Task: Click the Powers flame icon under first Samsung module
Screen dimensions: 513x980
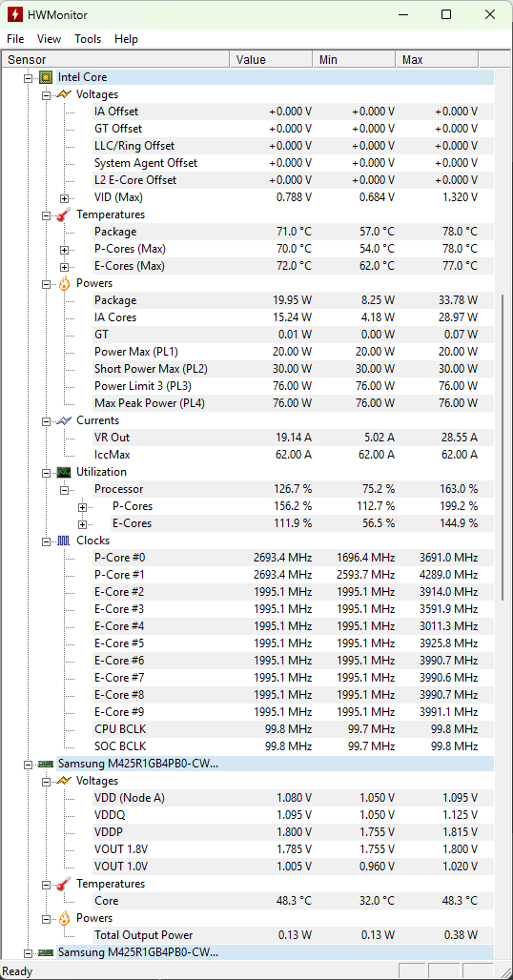Action: point(64,918)
